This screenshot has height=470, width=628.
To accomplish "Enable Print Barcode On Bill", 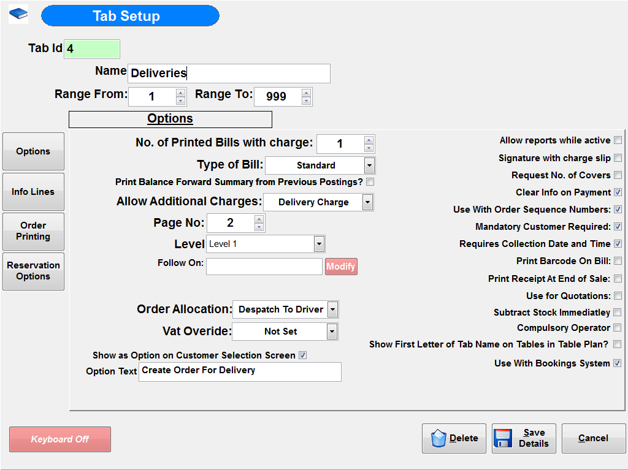I will tap(617, 260).
